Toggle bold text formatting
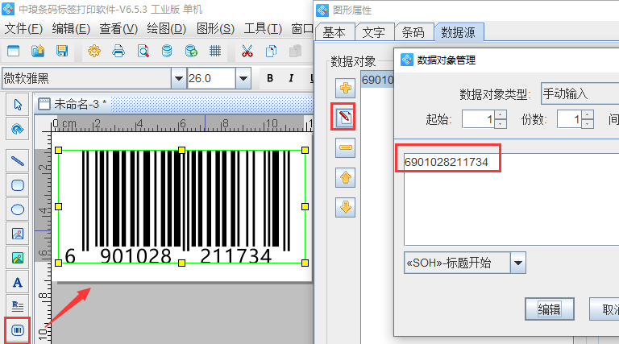The image size is (619, 344). tap(269, 78)
